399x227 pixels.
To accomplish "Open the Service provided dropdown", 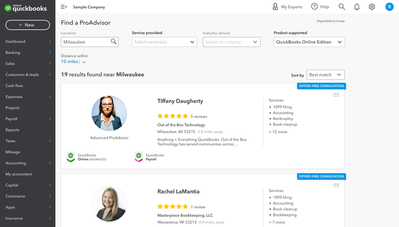I will [164, 42].
